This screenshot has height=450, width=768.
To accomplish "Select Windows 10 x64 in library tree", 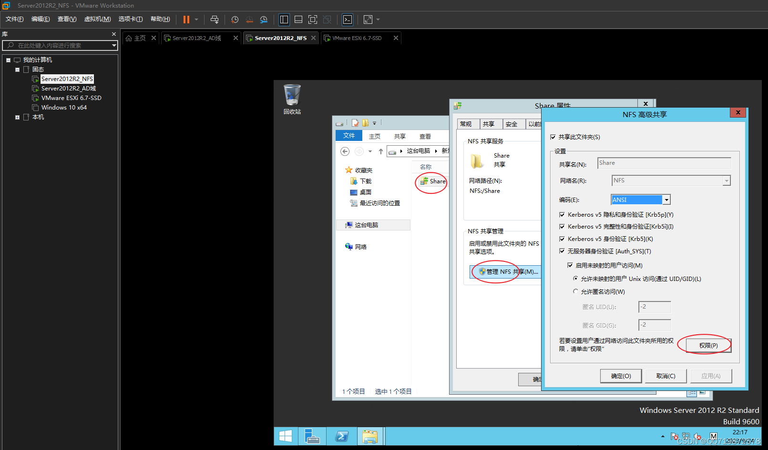I will click(64, 108).
